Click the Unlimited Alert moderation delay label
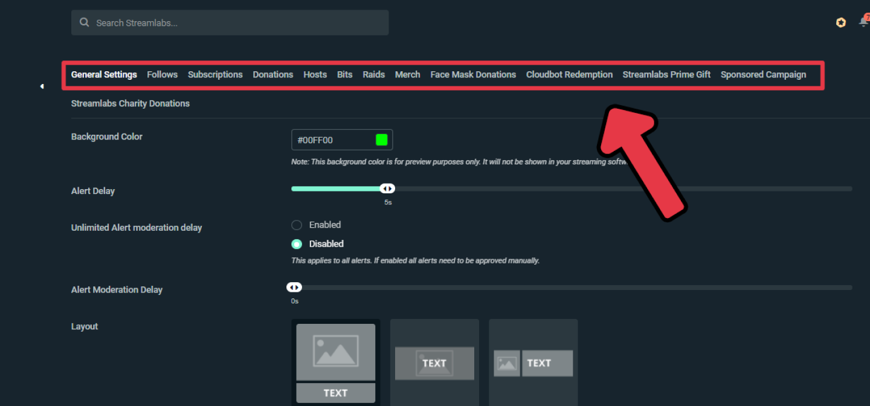 pyautogui.click(x=137, y=228)
